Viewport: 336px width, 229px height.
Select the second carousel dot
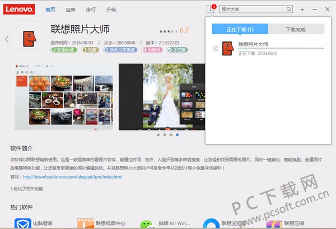pyautogui.click(x=165, y=135)
